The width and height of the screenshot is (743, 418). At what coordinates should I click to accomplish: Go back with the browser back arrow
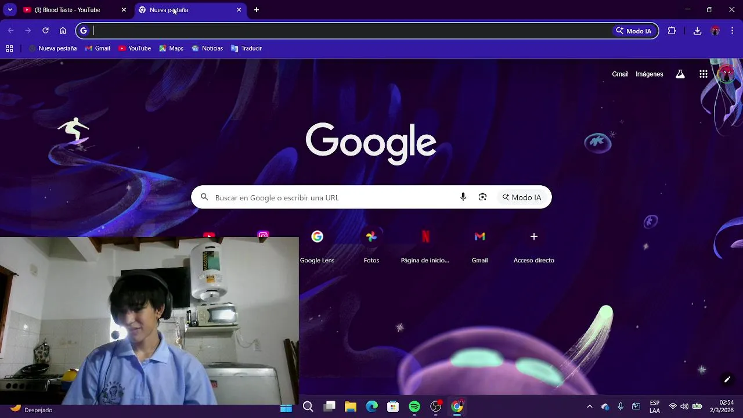10,31
